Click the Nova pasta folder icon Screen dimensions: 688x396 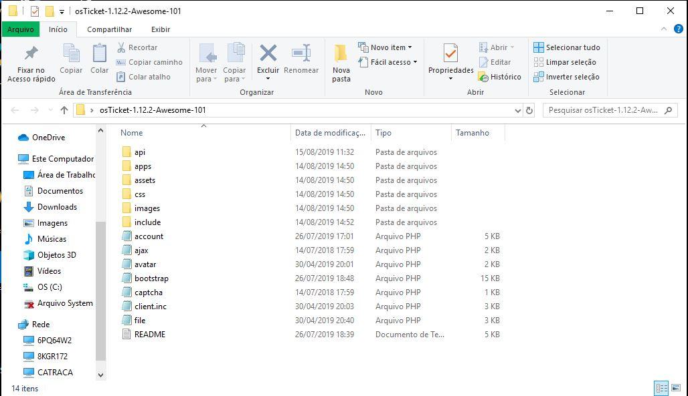pyautogui.click(x=341, y=54)
